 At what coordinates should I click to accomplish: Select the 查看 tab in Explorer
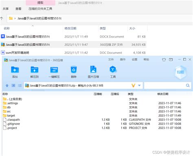pos(18,9)
